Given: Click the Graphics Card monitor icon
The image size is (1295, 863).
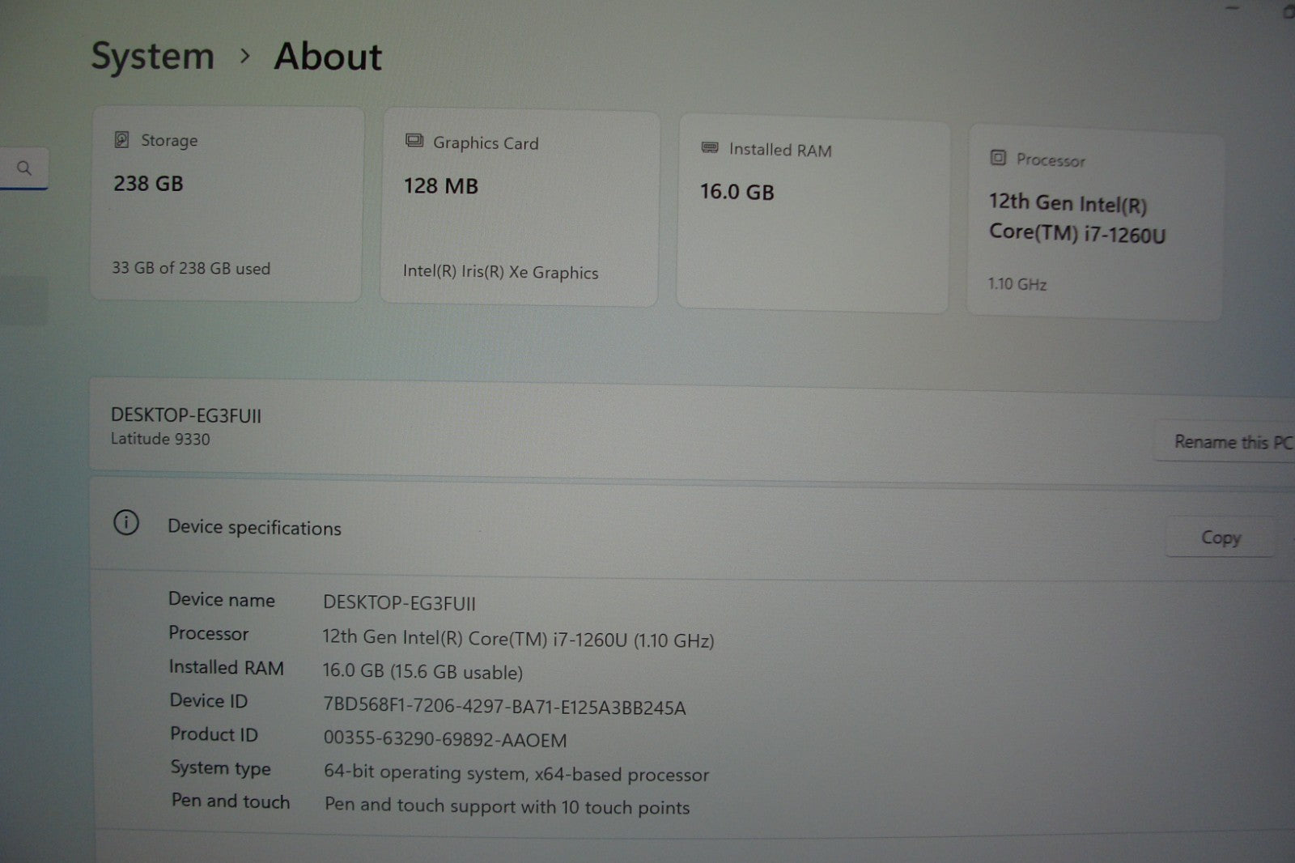Looking at the screenshot, I should [414, 142].
